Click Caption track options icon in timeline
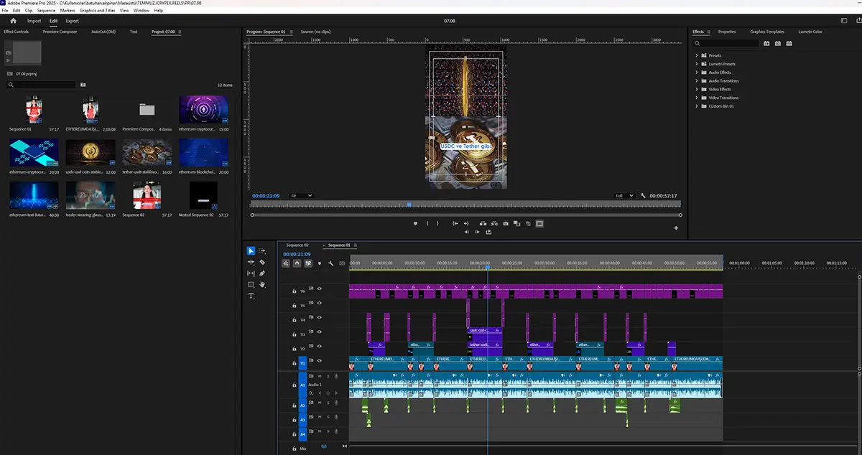862x455 pixels. (342, 263)
